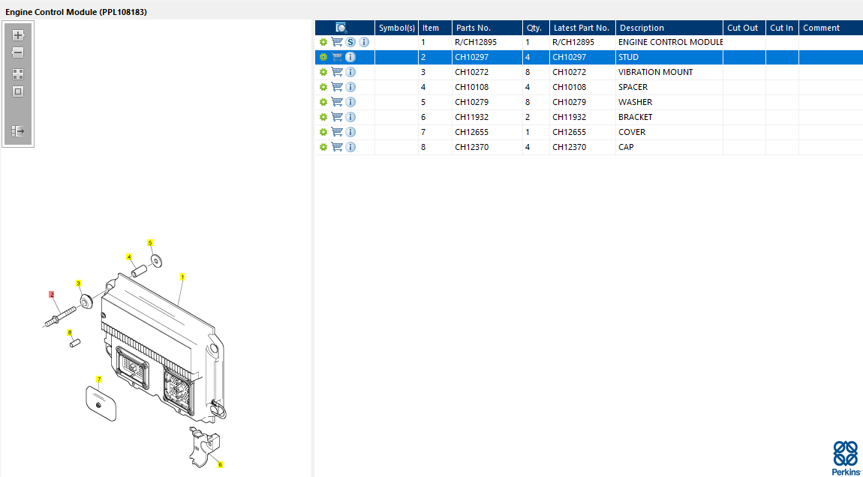Click the Qty. column header
The height and width of the screenshot is (477, 863).
(534, 28)
